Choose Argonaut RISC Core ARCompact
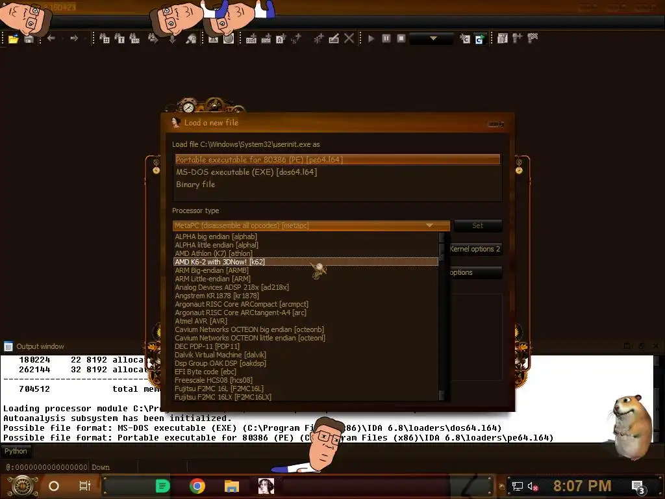The image size is (665, 499). point(306,304)
